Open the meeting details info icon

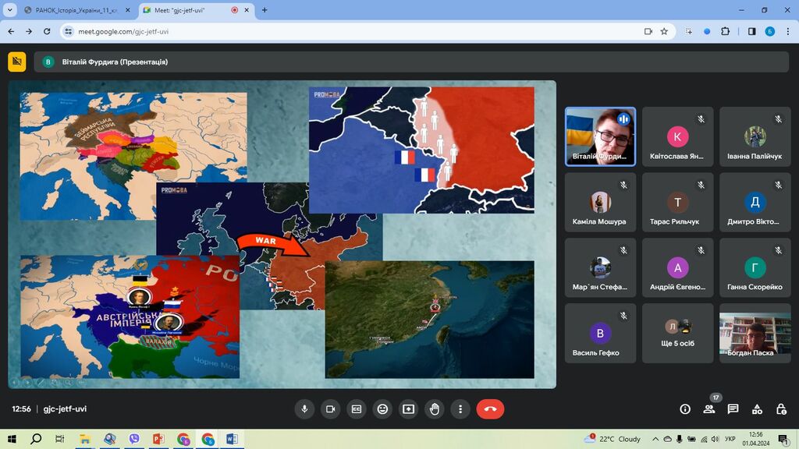(x=685, y=409)
